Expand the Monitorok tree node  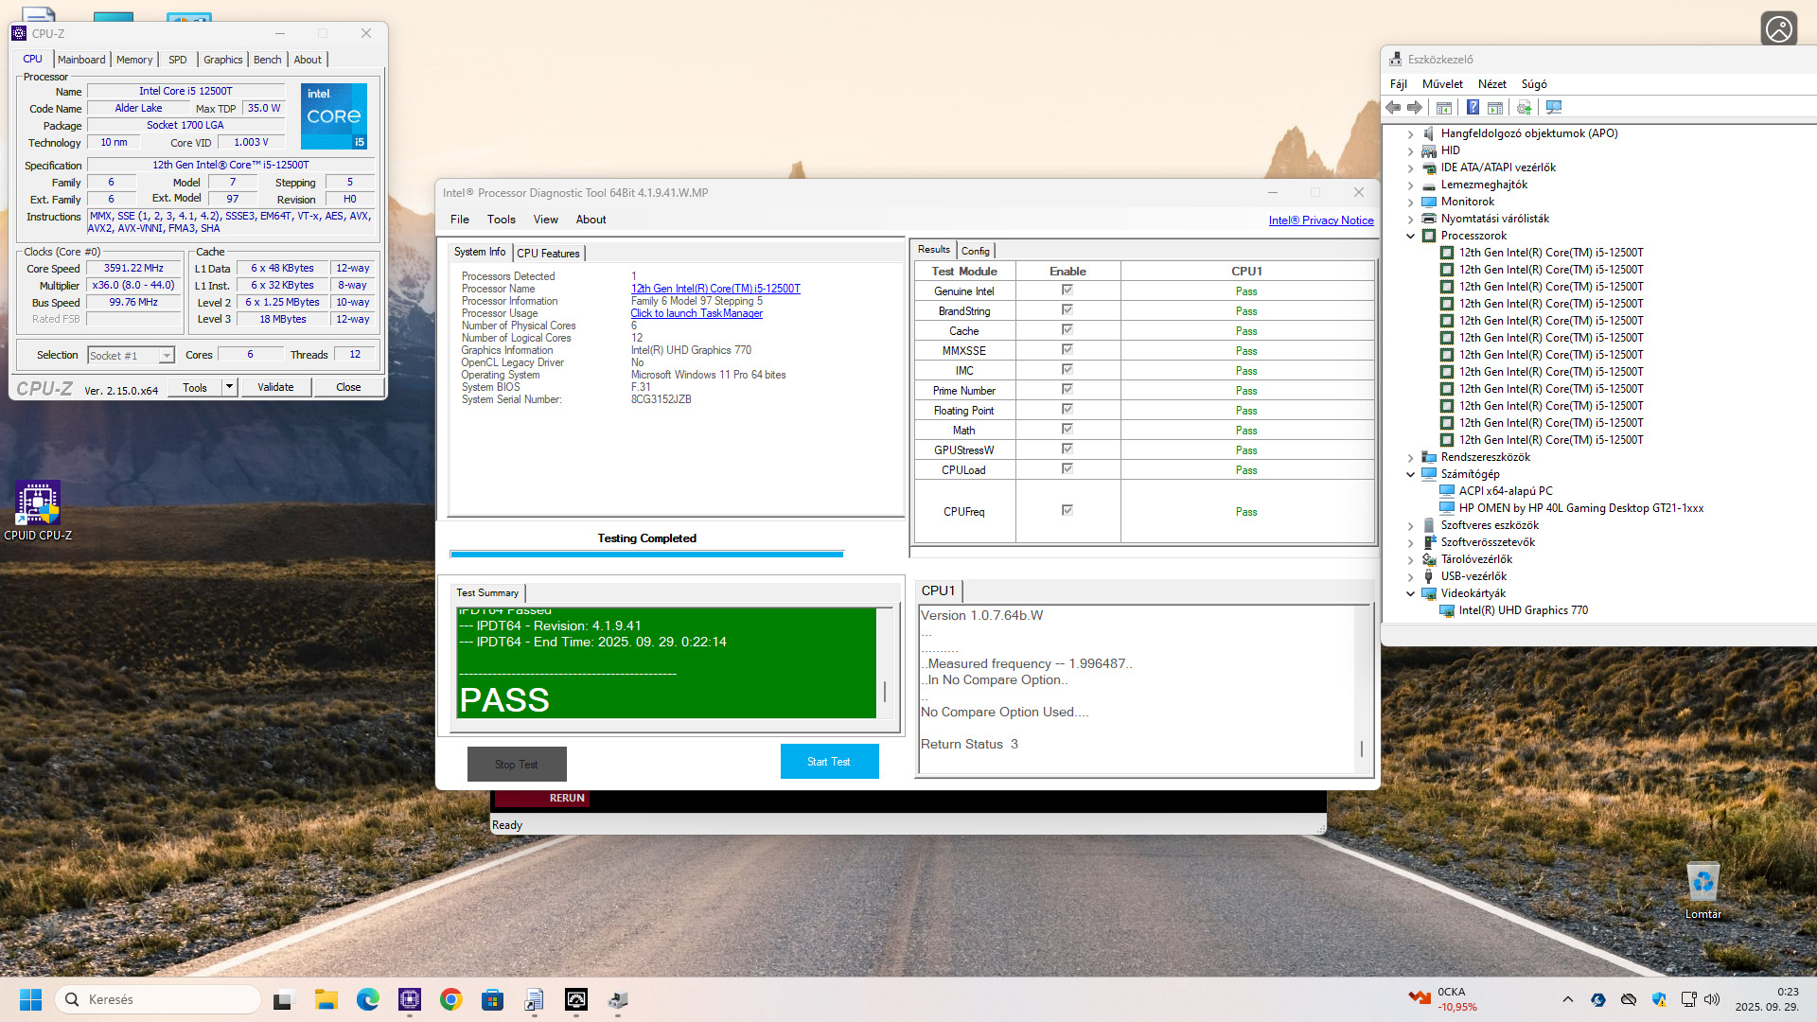pyautogui.click(x=1410, y=202)
